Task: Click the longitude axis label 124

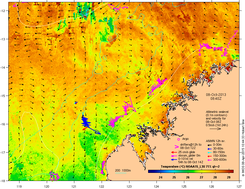Action: [x=157, y=186]
